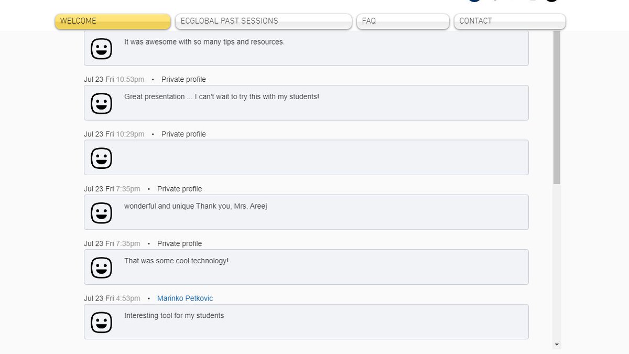Viewport: 629px width, 354px height.
Task: Click the scroll-down arrow of the comments list
Action: (x=557, y=345)
